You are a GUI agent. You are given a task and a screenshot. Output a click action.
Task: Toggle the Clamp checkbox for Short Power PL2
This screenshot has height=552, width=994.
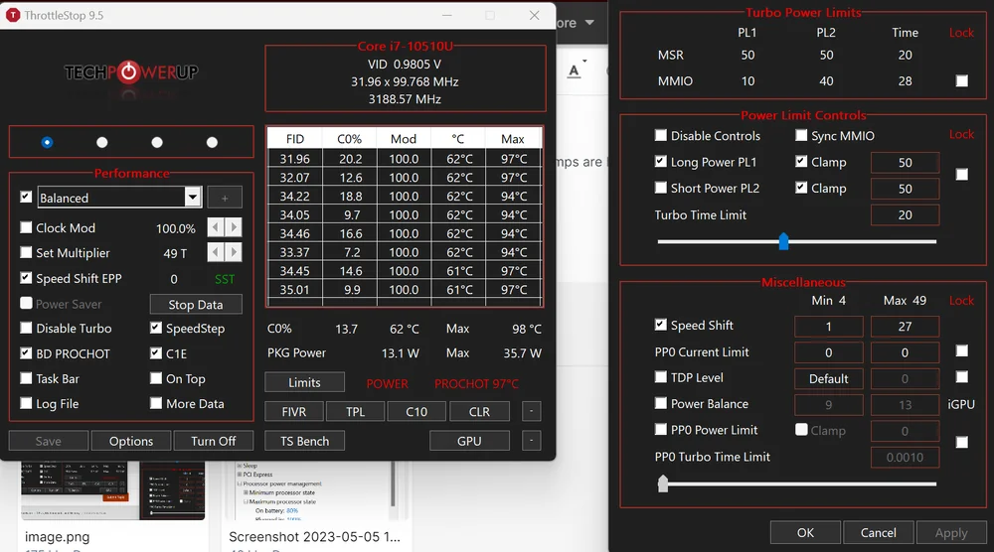pyautogui.click(x=801, y=188)
